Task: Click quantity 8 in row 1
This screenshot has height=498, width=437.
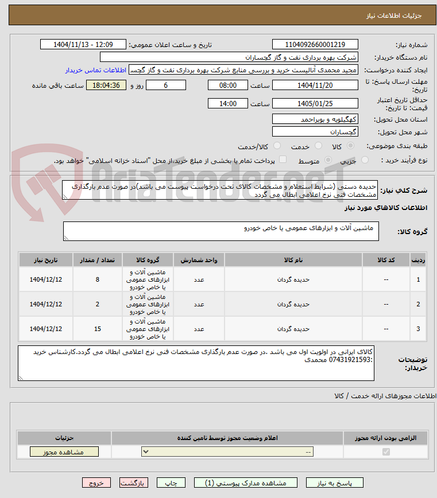Action: (97, 279)
